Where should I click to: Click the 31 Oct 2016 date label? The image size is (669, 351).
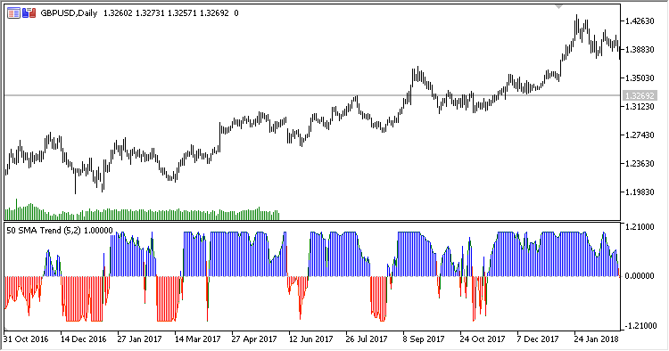pyautogui.click(x=26, y=339)
